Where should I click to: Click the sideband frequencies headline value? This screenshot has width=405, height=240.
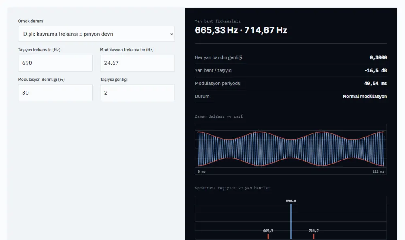pyautogui.click(x=241, y=30)
